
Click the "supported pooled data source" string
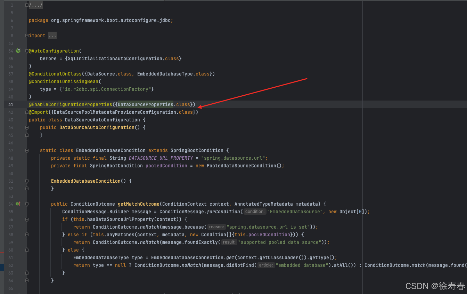point(280,242)
